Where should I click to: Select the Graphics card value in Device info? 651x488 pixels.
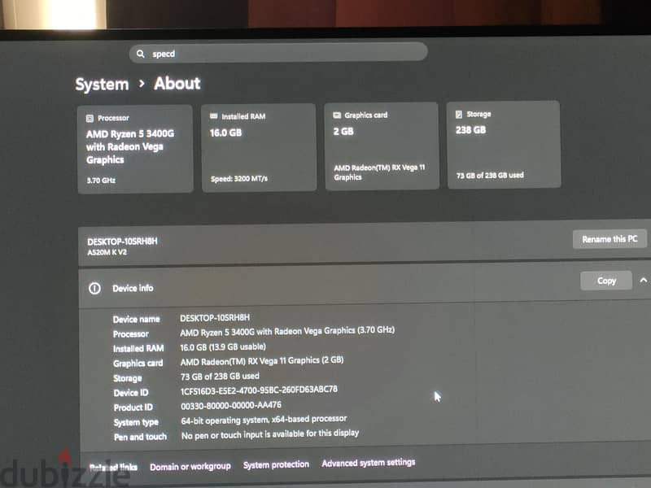pyautogui.click(x=262, y=361)
